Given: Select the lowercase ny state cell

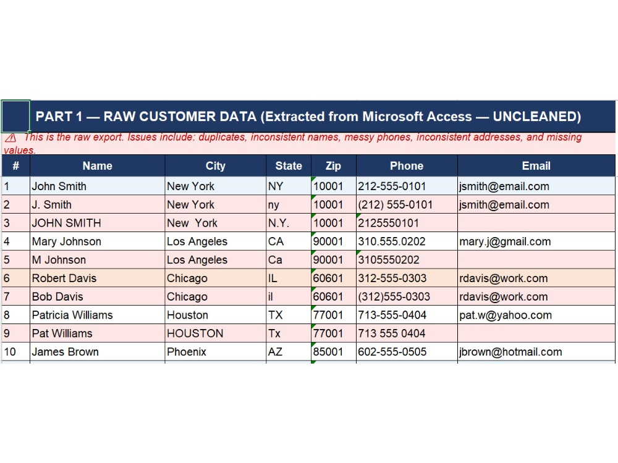Looking at the screenshot, I should (x=289, y=204).
